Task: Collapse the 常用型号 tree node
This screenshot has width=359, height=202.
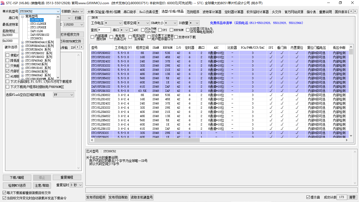Action: click(x=22, y=16)
